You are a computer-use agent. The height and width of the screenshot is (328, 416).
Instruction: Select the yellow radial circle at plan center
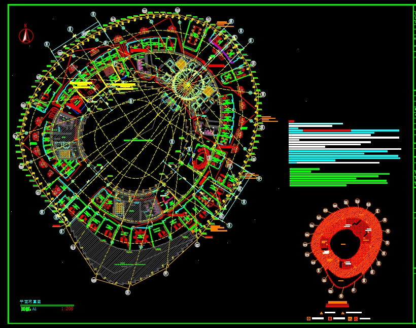click(x=188, y=84)
